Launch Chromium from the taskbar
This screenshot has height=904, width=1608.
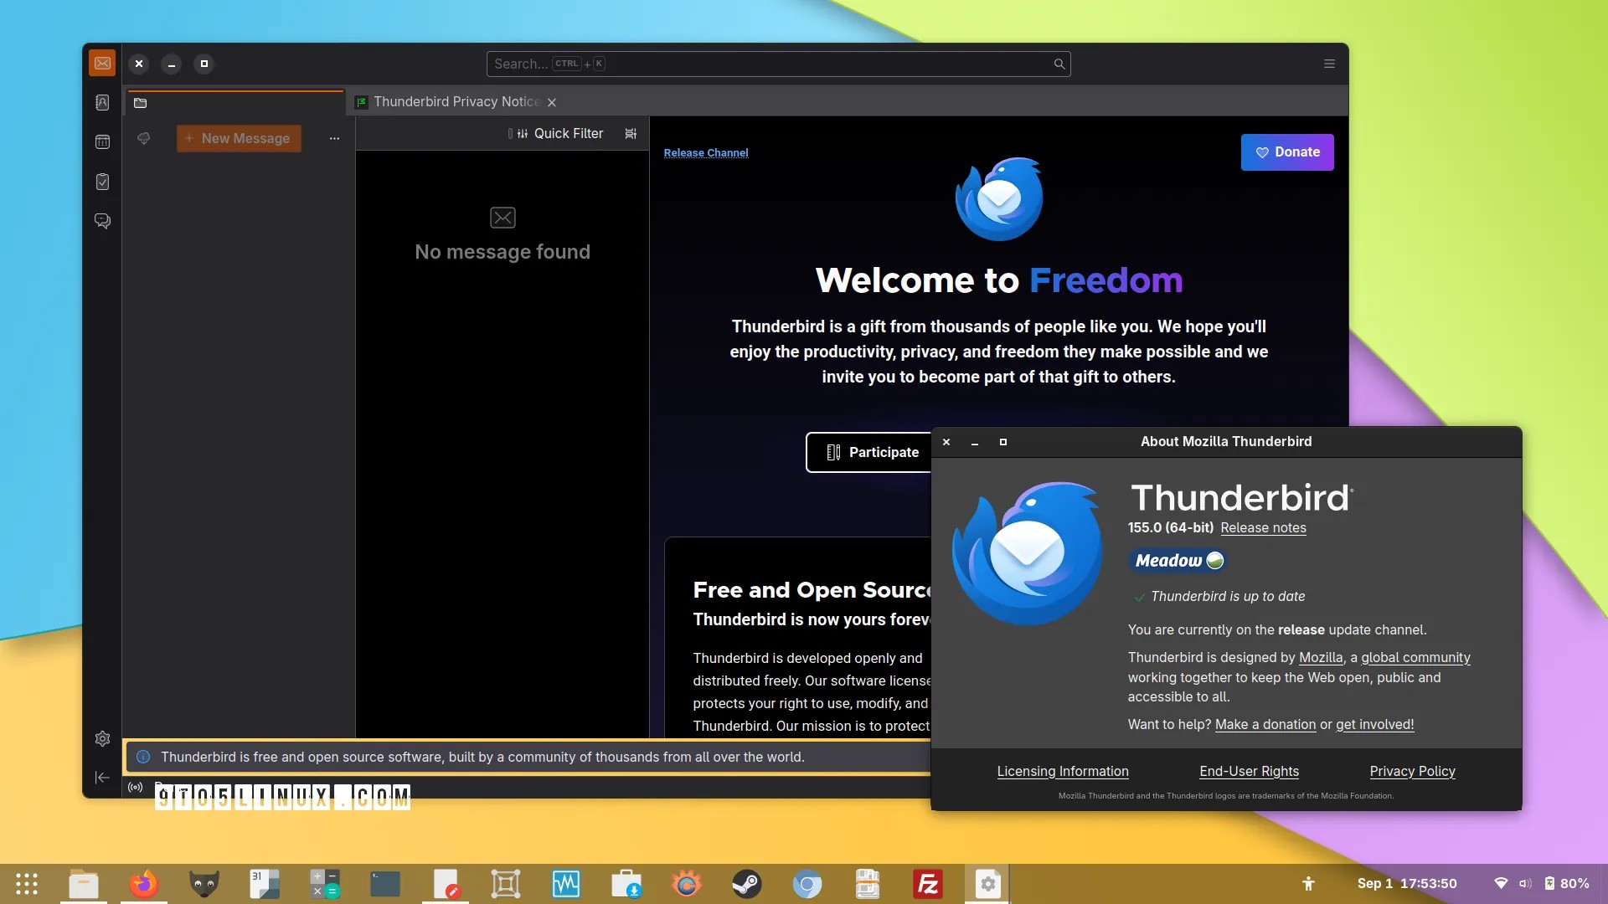point(807,884)
